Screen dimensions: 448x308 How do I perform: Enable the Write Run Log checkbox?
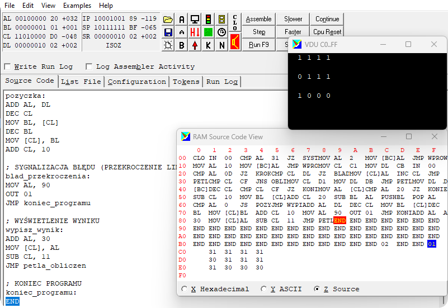[7, 67]
